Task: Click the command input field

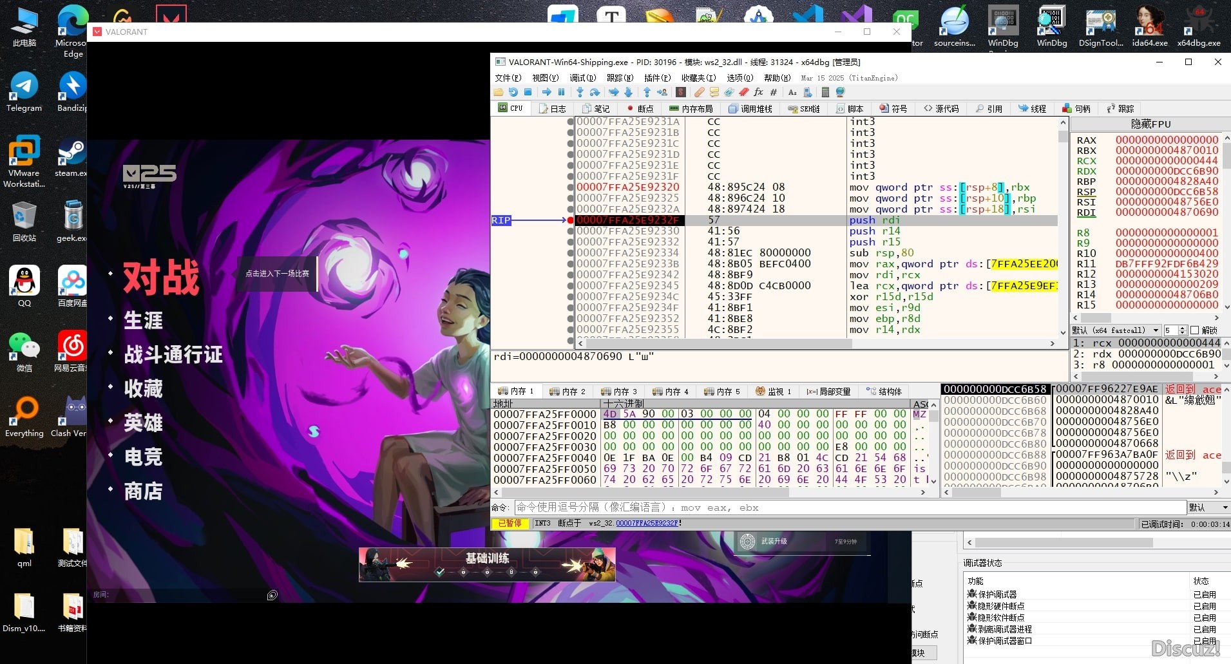Action: click(x=849, y=507)
